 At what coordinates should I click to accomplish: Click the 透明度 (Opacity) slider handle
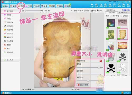[99, 68]
